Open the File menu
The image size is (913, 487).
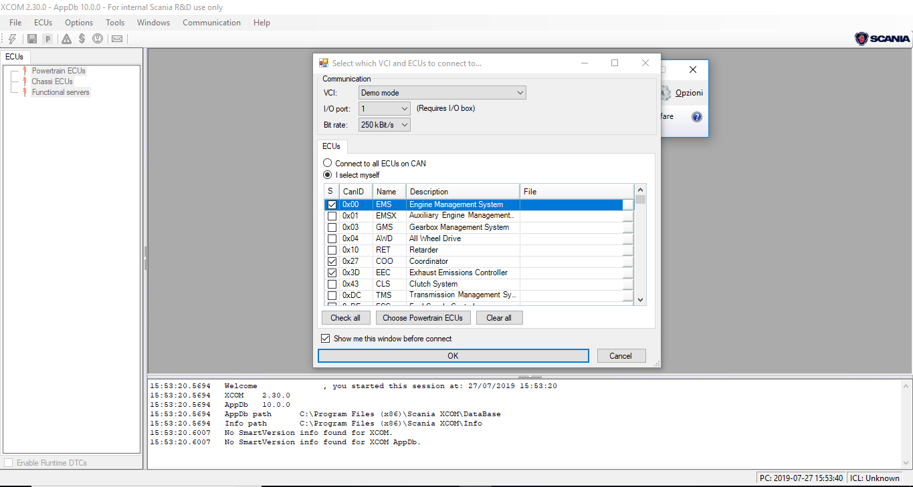click(x=15, y=23)
